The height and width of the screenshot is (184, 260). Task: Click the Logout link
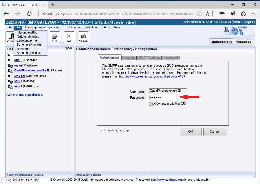pyautogui.click(x=249, y=22)
